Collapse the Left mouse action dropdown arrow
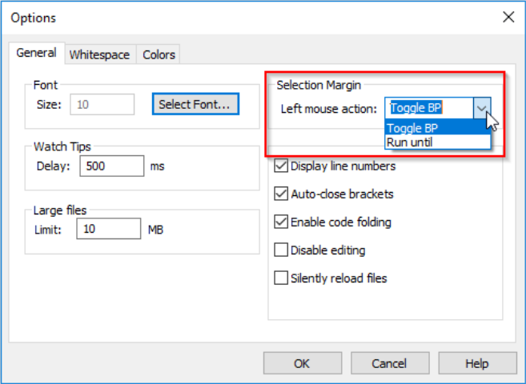Image resolution: width=526 pixels, height=384 pixels. (x=481, y=108)
